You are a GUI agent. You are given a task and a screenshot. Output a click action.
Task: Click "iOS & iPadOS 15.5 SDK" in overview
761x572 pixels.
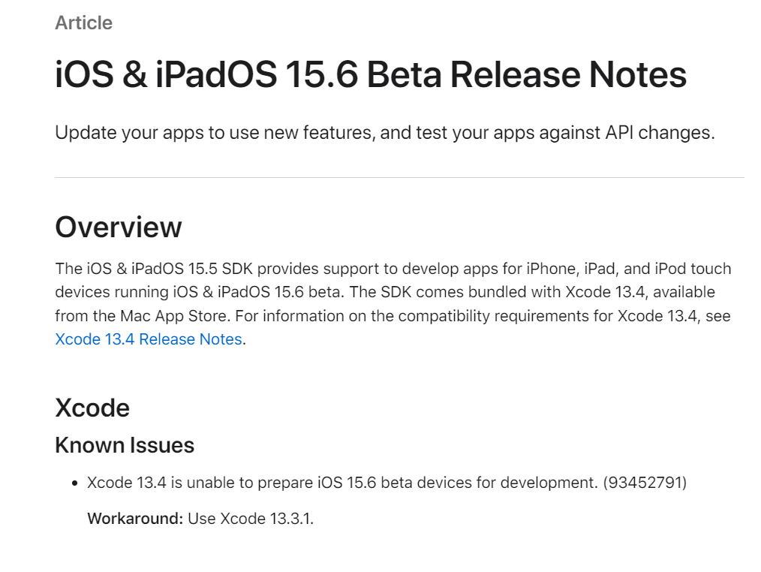click(x=170, y=269)
